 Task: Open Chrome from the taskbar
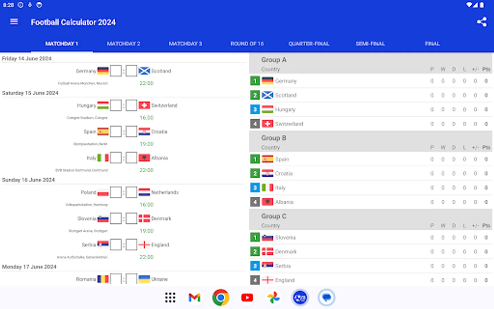[221, 297]
